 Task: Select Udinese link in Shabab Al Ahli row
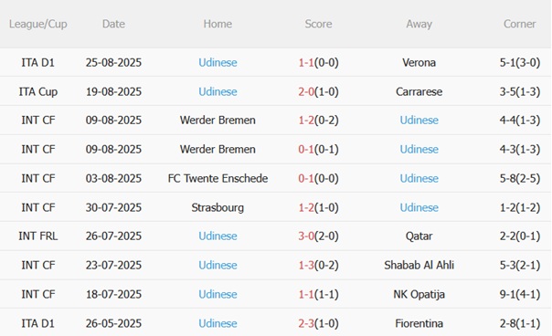(218, 266)
